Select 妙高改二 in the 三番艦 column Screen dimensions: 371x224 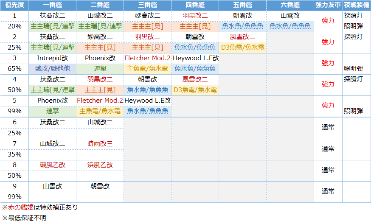pyautogui.click(x=148, y=16)
